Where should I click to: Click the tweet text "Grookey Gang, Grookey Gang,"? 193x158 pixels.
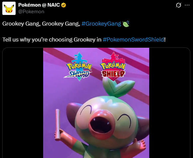(x=41, y=24)
